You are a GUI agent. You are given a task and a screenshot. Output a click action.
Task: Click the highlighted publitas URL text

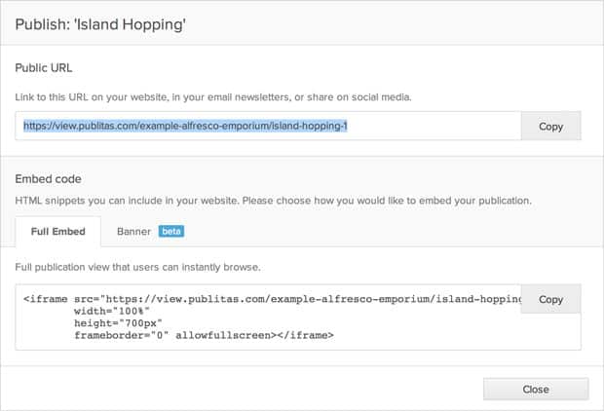[185, 127]
